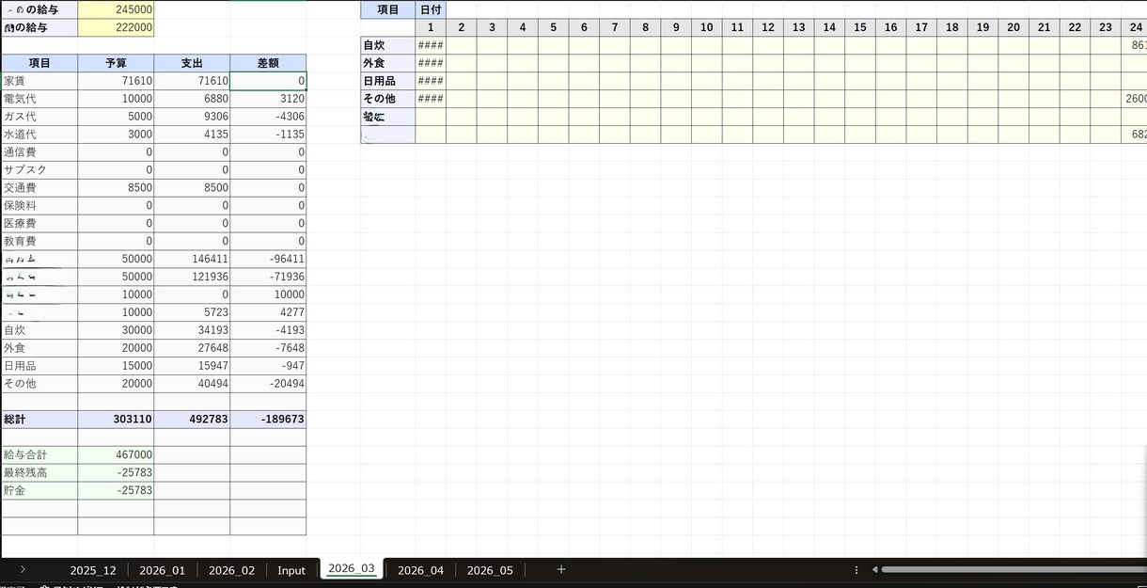Select the 71610 budget cell for 家賃
This screenshot has width=1147, height=588.
click(x=116, y=81)
